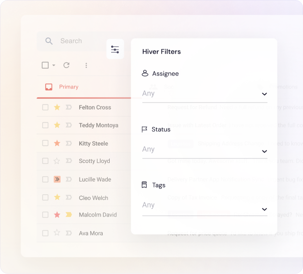Mark Scotty Lloyd email as important
303x274 pixels.
tap(69, 160)
